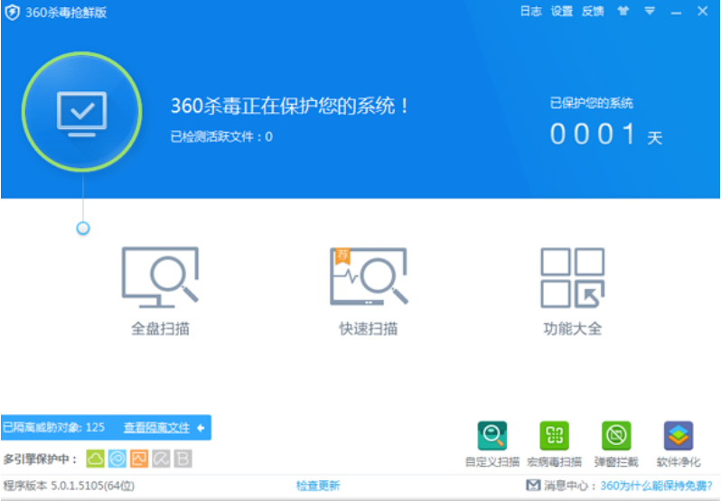Image resolution: width=721 pixels, height=501 pixels.
Task: Collapse the quarantine banner arrow
Action: [x=201, y=428]
